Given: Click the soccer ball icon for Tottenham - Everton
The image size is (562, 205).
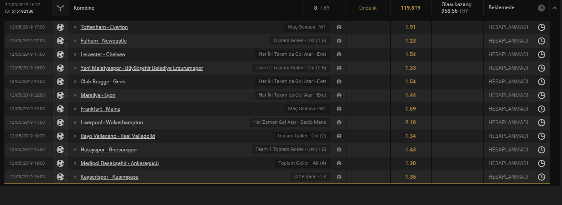Looking at the screenshot, I should 60,27.
